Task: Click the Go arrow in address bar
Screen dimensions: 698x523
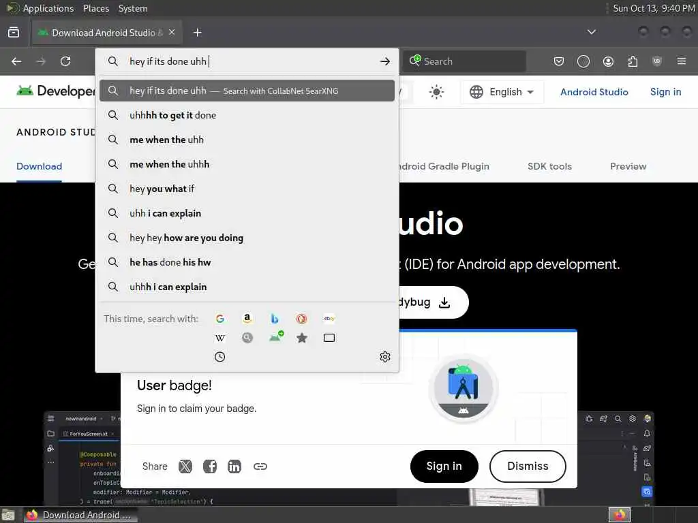Action: pyautogui.click(x=385, y=61)
